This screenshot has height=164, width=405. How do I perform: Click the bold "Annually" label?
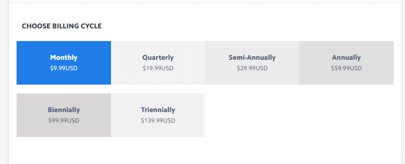[x=346, y=58]
